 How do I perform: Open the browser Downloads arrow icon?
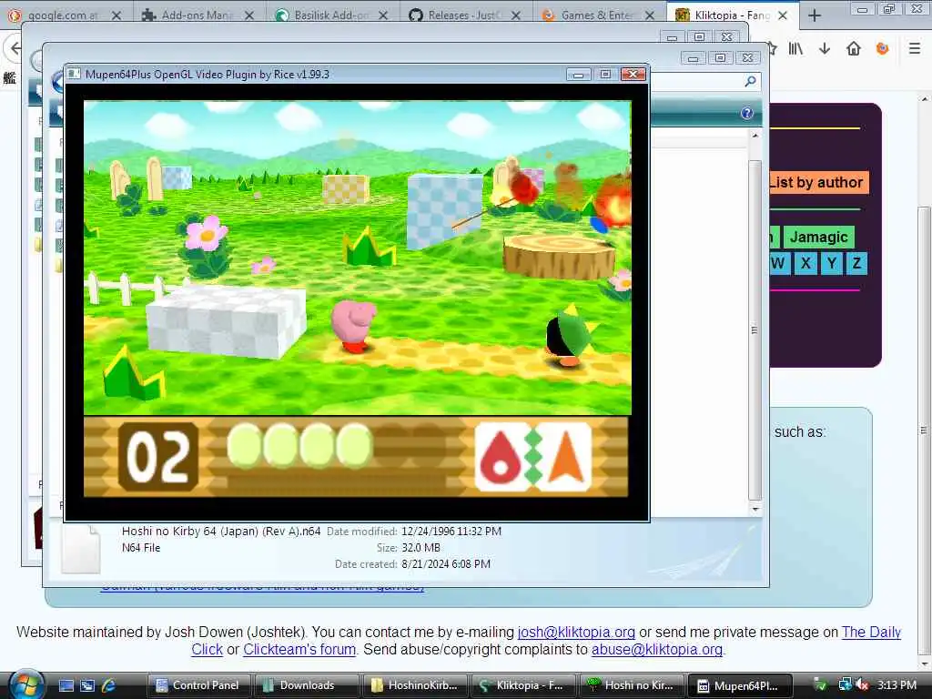tap(825, 49)
